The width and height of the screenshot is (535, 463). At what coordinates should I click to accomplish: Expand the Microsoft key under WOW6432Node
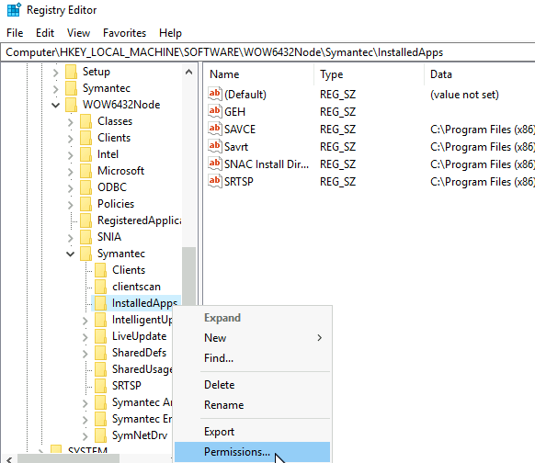[x=70, y=172]
